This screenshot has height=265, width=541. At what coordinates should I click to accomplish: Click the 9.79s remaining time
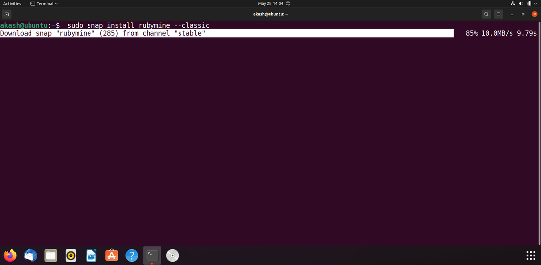click(527, 33)
